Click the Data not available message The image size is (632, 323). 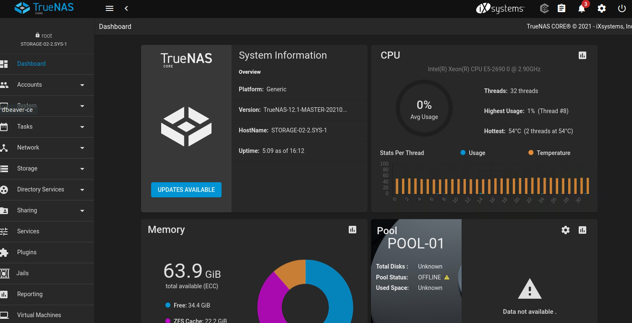(x=530, y=312)
